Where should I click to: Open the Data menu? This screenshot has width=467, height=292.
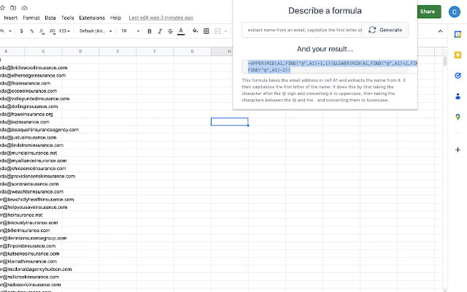pos(50,18)
